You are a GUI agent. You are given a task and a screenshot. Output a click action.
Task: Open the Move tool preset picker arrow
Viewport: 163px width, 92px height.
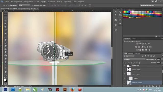point(6,5)
